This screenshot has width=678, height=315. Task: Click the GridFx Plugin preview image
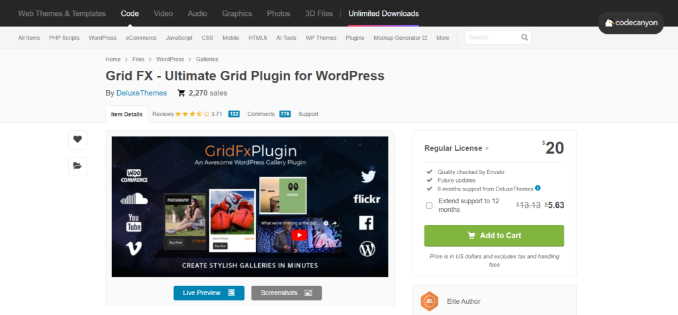(250, 206)
